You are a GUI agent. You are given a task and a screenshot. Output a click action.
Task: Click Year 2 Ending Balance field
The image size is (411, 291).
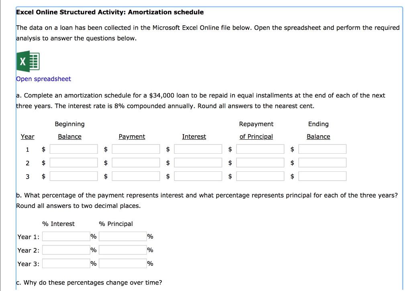click(322, 163)
